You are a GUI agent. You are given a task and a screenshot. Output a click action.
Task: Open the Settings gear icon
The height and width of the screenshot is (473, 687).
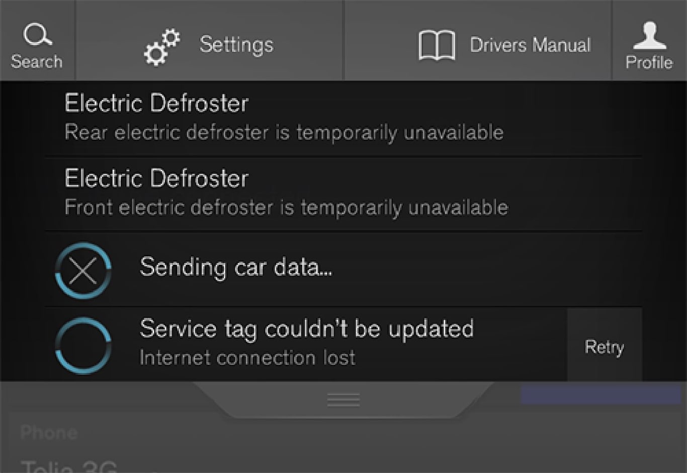(x=162, y=47)
